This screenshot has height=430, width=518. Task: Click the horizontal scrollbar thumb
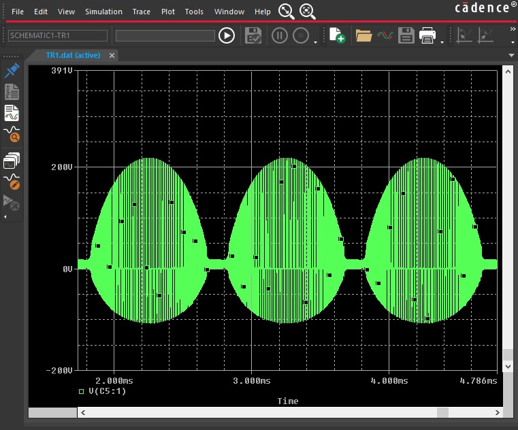click(x=443, y=412)
